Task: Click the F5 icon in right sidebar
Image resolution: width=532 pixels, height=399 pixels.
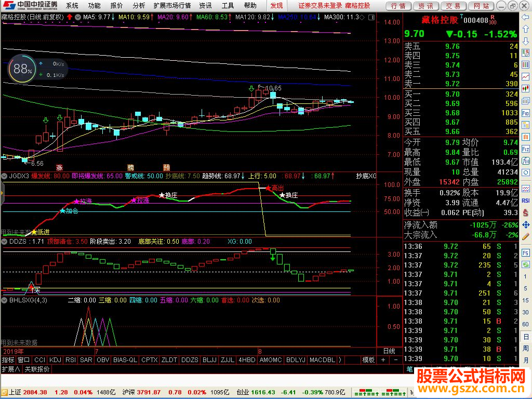Action: [x=526, y=253]
